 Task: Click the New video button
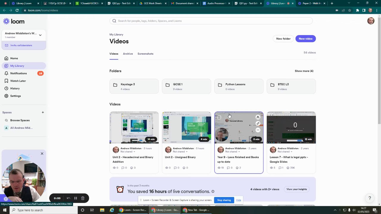coord(305,39)
